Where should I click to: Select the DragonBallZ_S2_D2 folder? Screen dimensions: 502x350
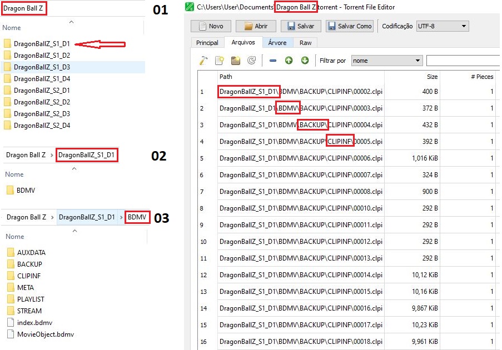(x=42, y=102)
